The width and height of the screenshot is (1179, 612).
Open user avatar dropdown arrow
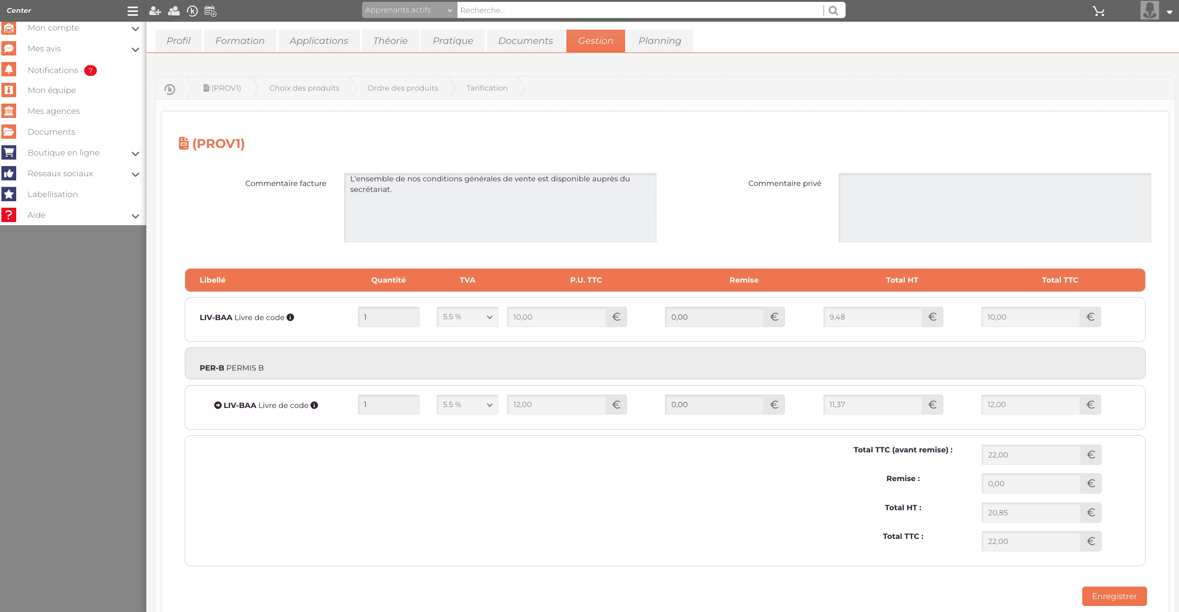[1169, 12]
